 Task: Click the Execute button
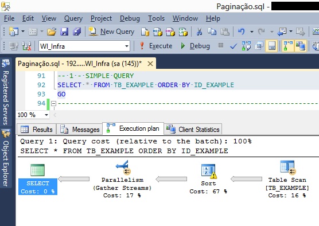coord(156,46)
